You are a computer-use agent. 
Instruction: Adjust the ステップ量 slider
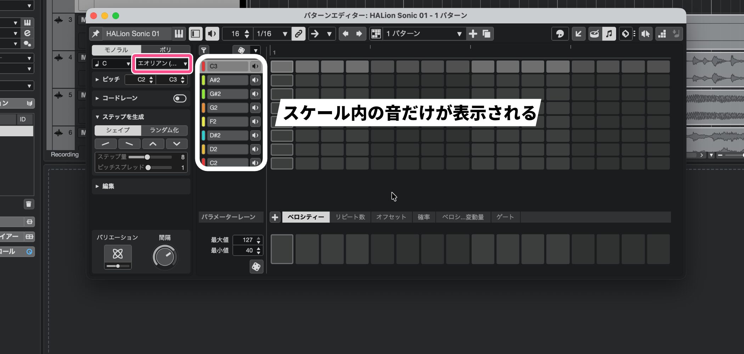coord(147,157)
